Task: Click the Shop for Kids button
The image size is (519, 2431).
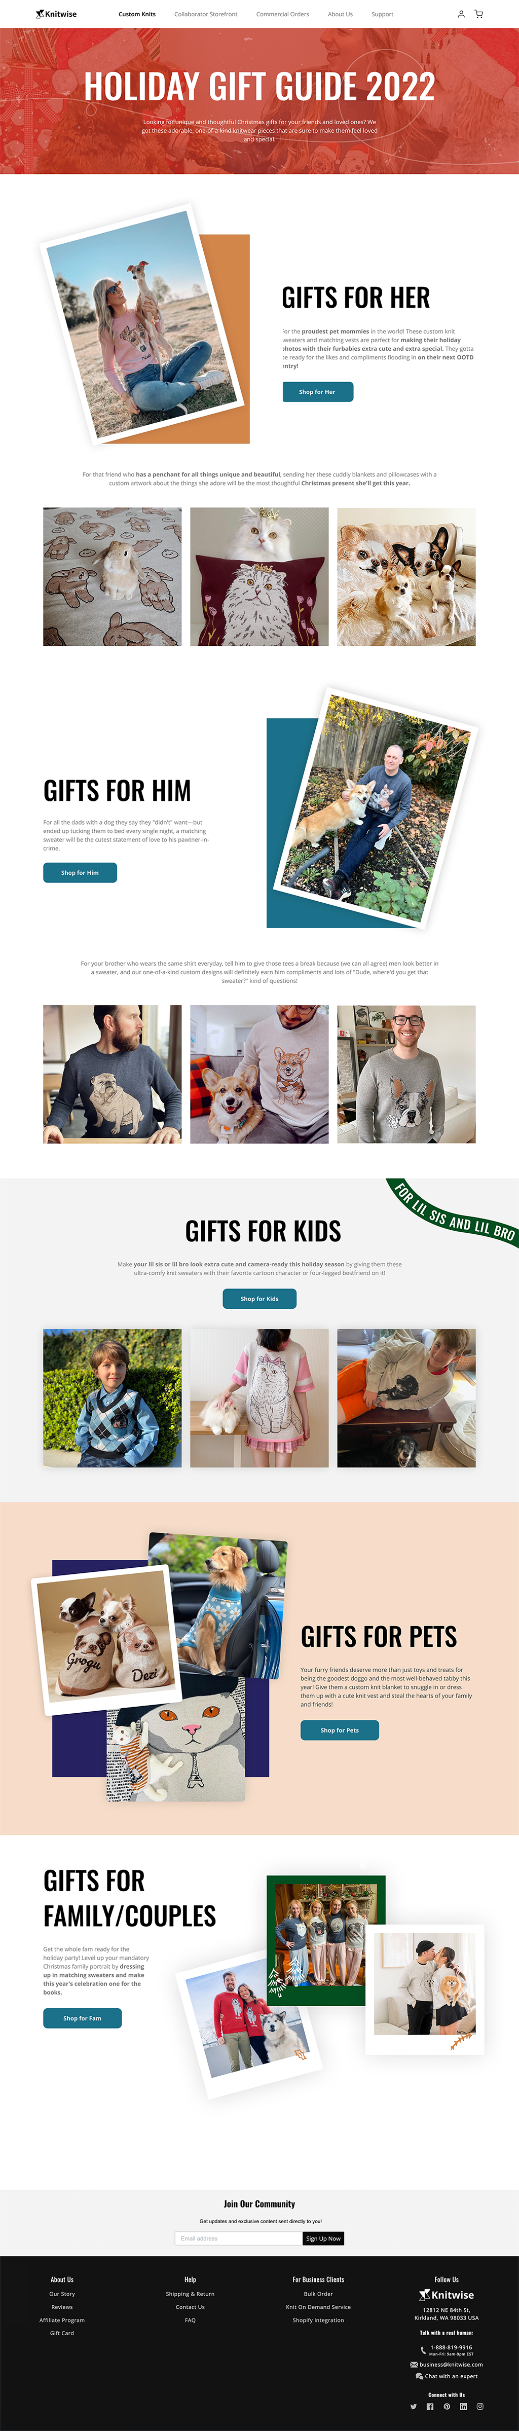Action: (x=259, y=1299)
